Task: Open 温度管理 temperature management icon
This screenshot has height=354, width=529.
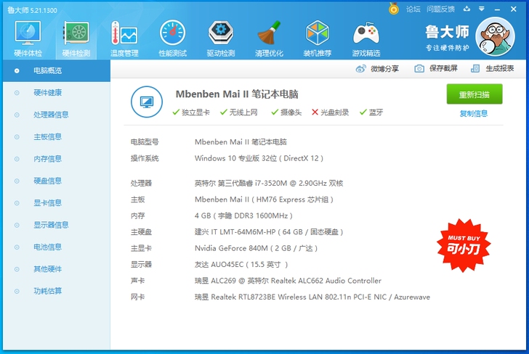Action: 124,38
